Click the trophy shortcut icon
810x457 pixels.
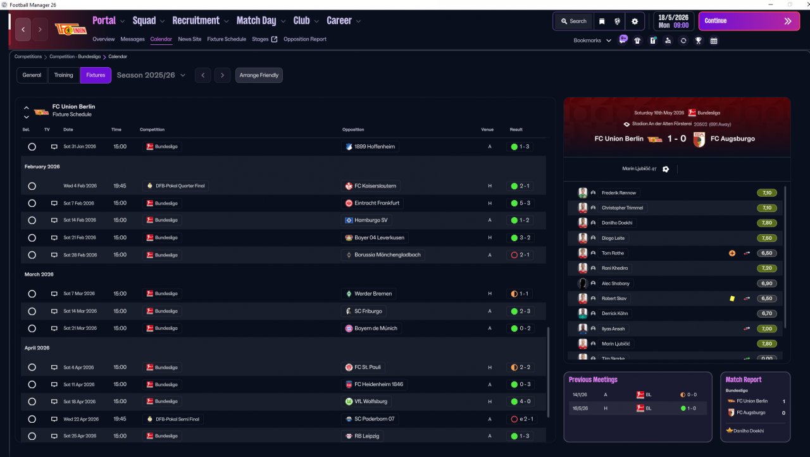pyautogui.click(x=699, y=41)
